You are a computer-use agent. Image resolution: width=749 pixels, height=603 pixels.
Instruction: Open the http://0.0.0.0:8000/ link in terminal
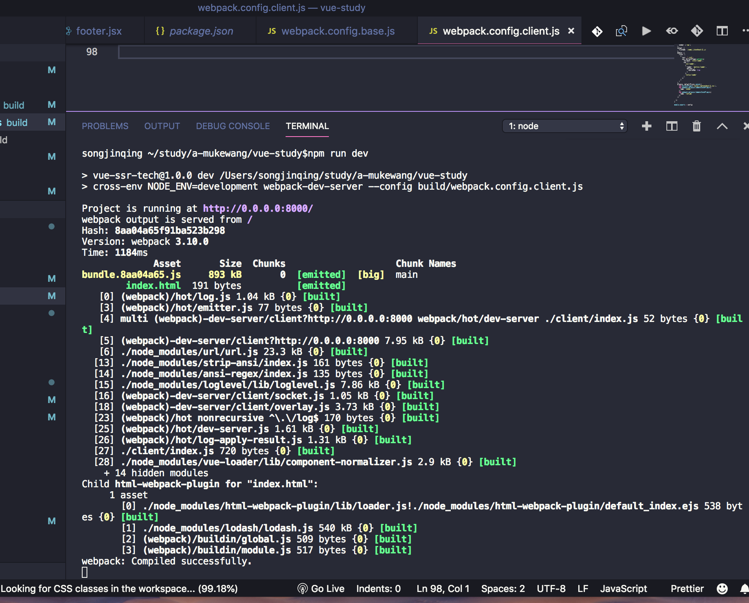(x=258, y=209)
